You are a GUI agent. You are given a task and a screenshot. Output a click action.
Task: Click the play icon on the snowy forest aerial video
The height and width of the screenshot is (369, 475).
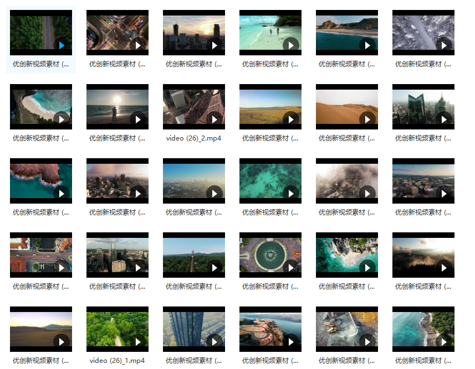pos(444,45)
